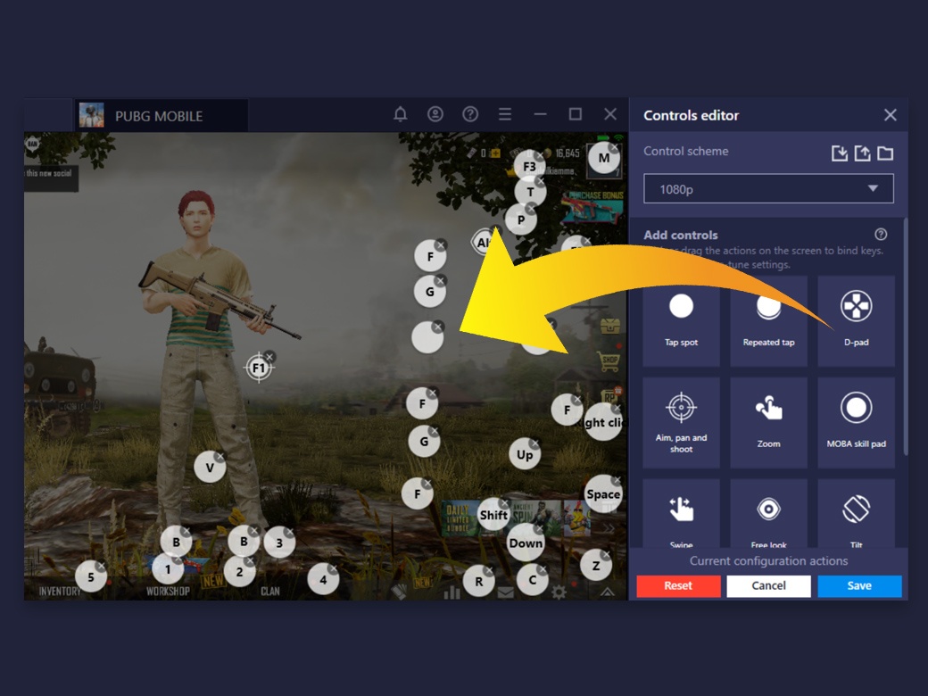The width and height of the screenshot is (928, 696).
Task: Open the notifications bell icon
Action: click(400, 113)
